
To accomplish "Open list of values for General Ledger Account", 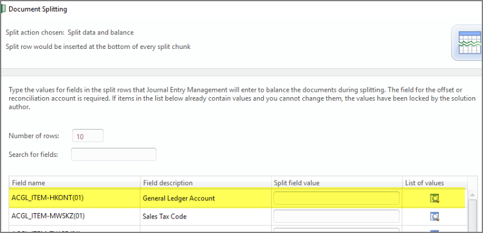I will coord(434,198).
